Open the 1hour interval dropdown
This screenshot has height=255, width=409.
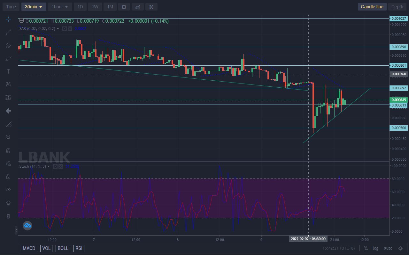pyautogui.click(x=60, y=7)
